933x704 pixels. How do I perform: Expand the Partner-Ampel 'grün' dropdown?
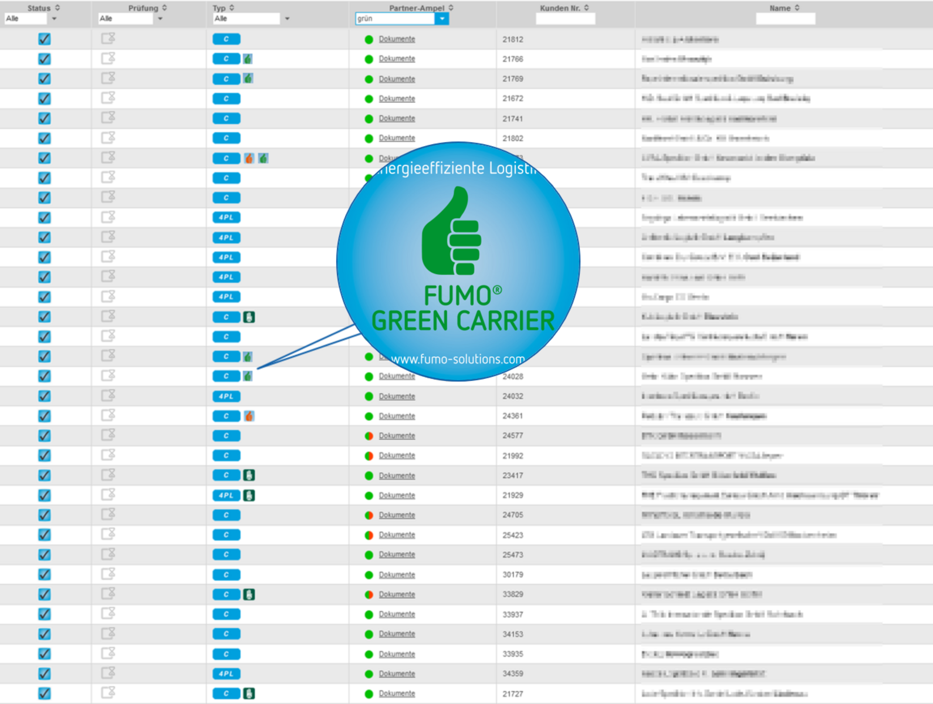tap(442, 19)
